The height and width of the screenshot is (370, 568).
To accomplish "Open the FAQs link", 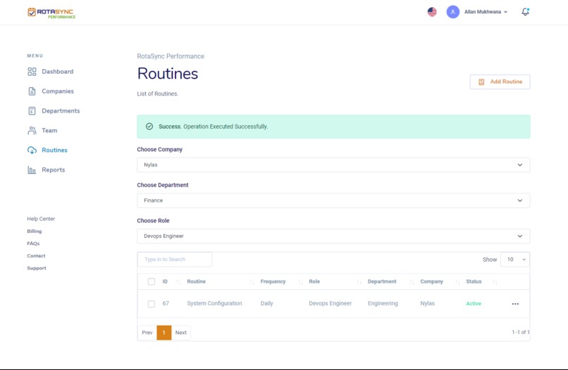I will [33, 243].
